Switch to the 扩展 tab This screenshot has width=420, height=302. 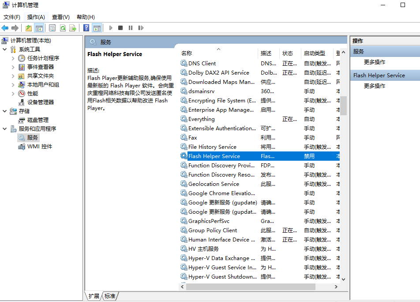click(x=94, y=296)
